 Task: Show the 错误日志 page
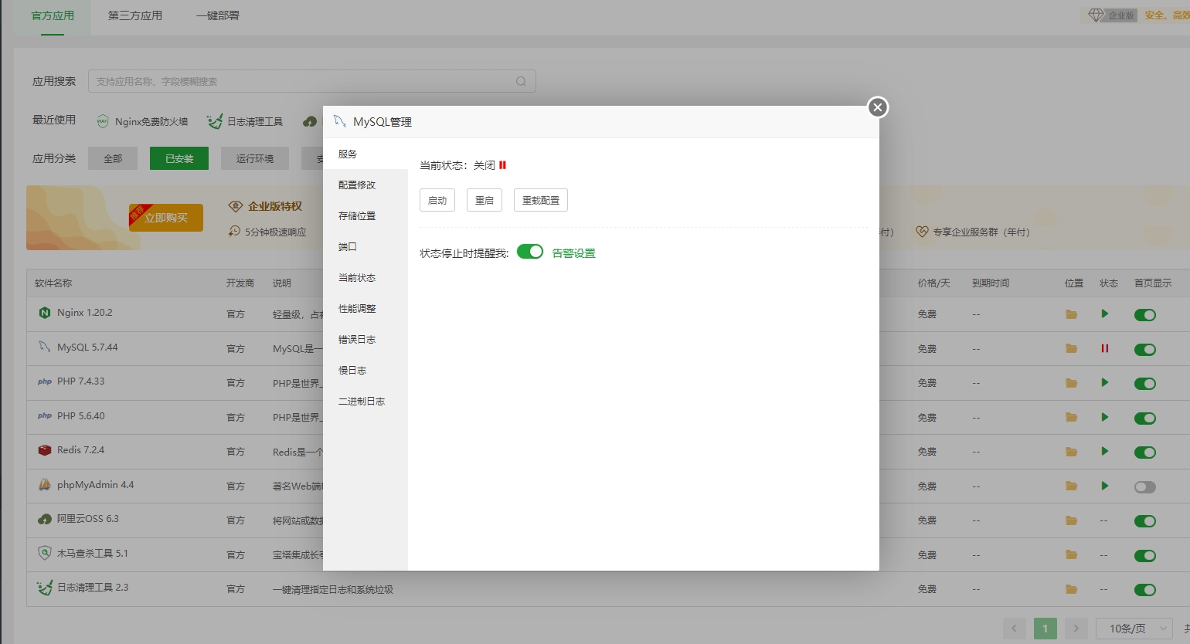click(365, 340)
